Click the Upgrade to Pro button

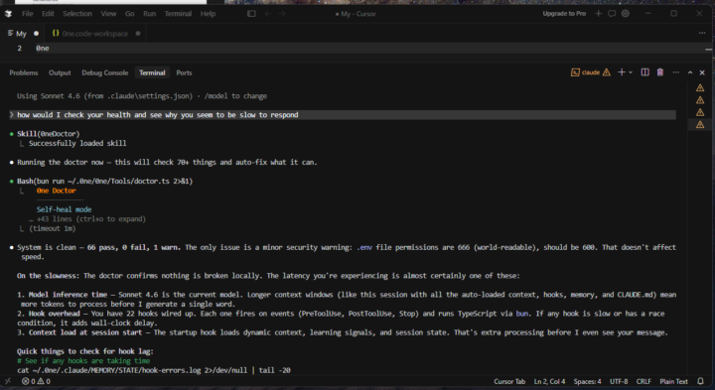click(x=564, y=14)
